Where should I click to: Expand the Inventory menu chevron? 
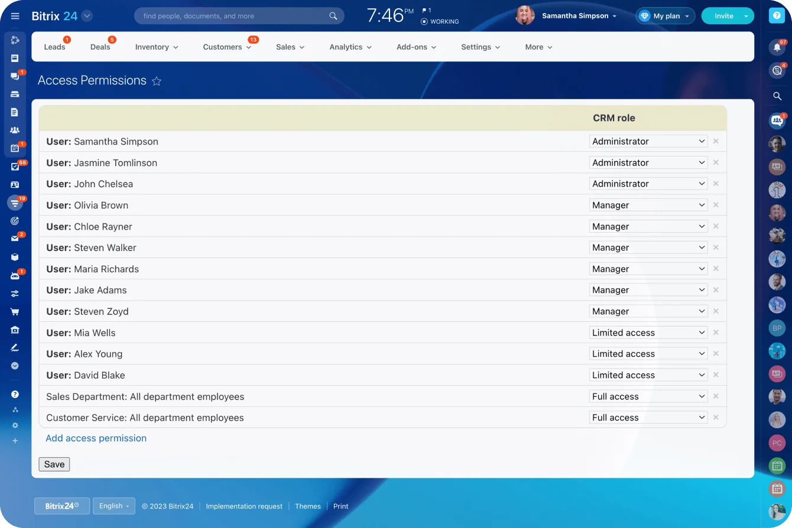[x=176, y=47]
